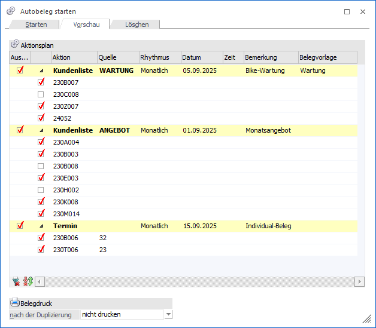
Task: Click the Aktionsplan gear icon
Action: [x=15, y=45]
